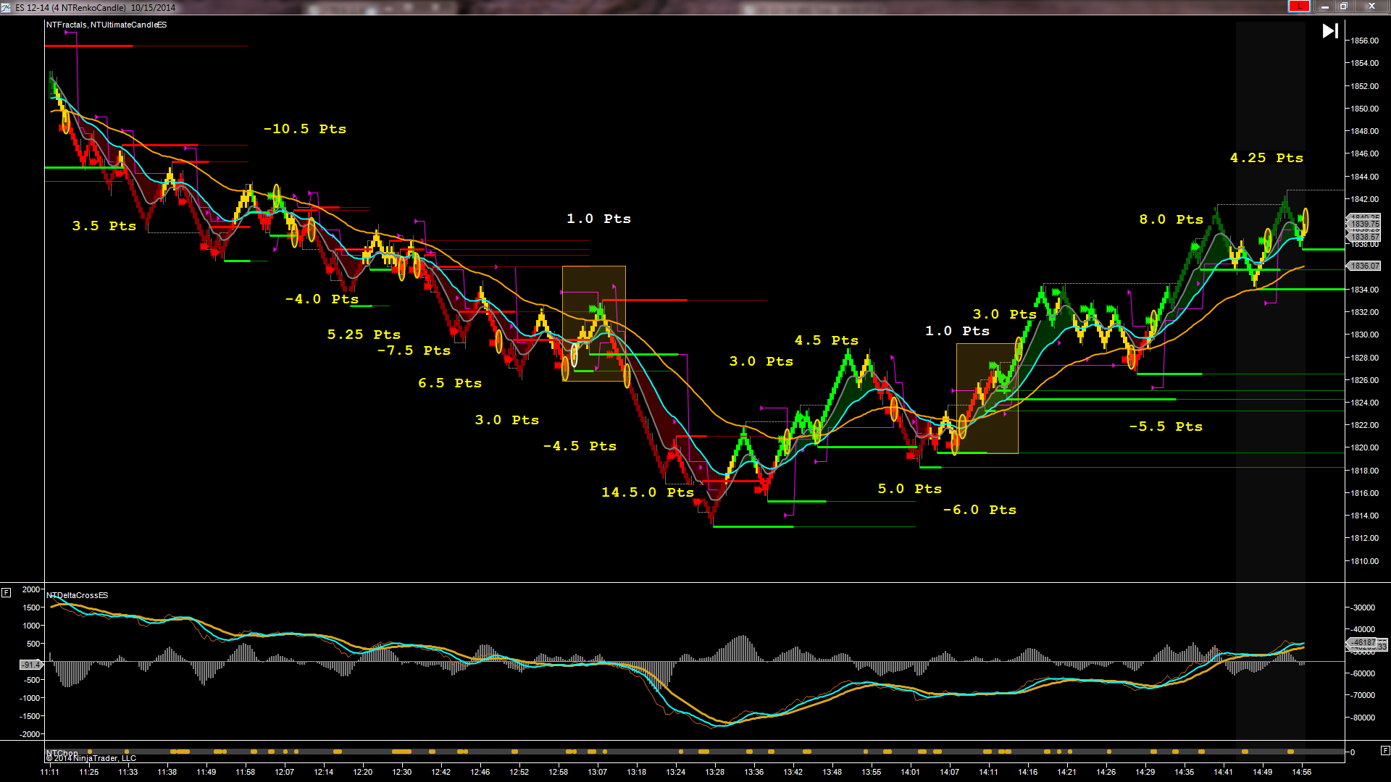Select the NTChop indicator label

(62, 753)
